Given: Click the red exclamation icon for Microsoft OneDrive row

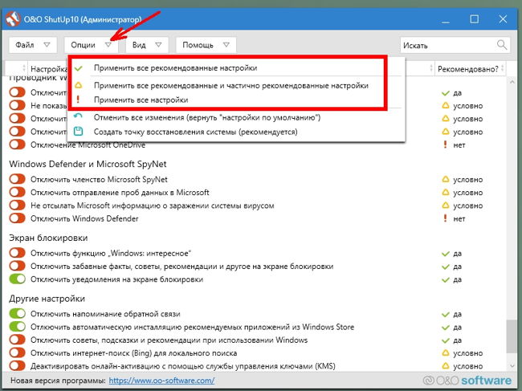Looking at the screenshot, I should click(445, 145).
